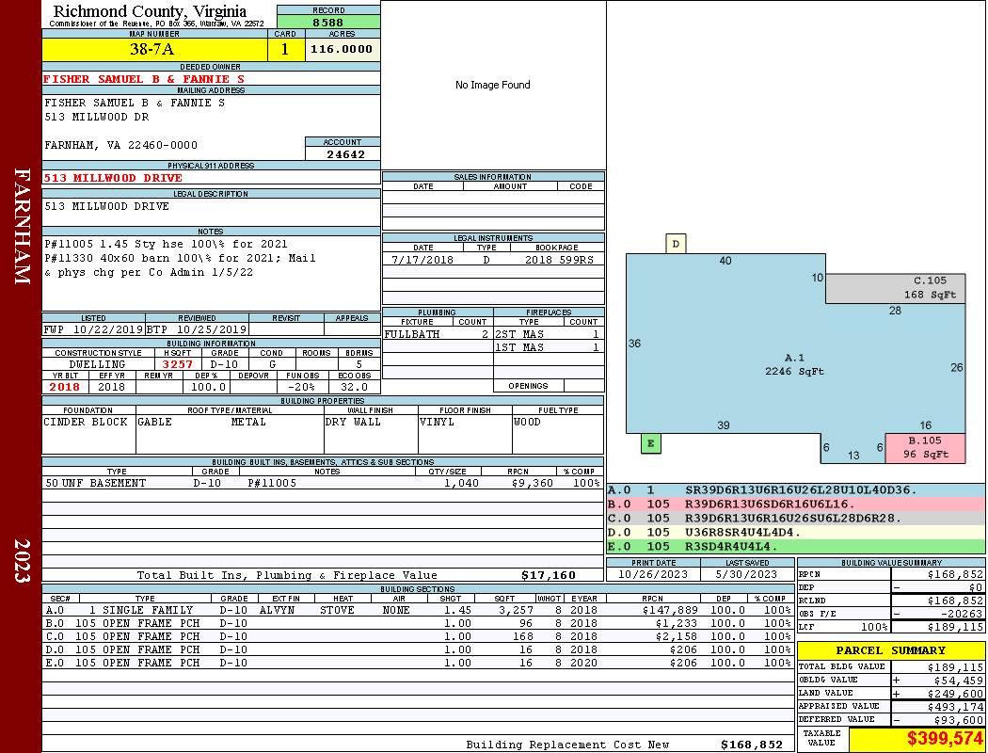
Task: Click foundation value CINDER BLOCK
Action: [86, 422]
